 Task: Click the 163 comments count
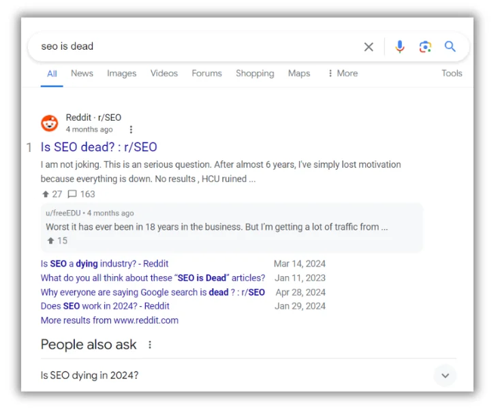tap(82, 194)
